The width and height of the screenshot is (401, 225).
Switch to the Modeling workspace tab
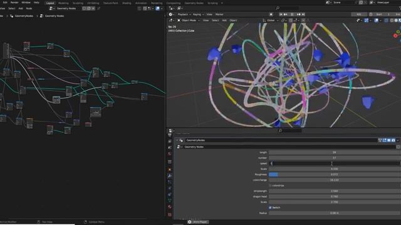[63, 3]
